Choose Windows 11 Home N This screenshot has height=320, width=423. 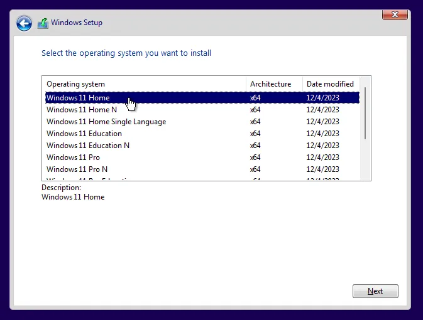pos(82,110)
